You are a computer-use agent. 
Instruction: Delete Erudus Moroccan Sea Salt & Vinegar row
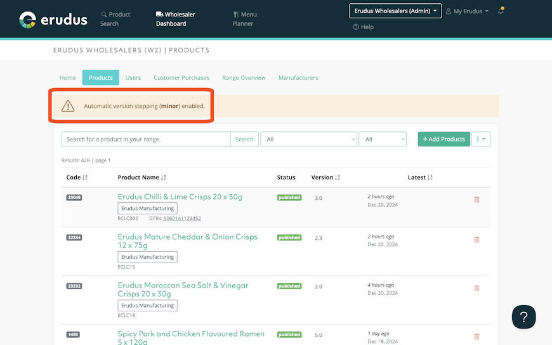coord(476,288)
